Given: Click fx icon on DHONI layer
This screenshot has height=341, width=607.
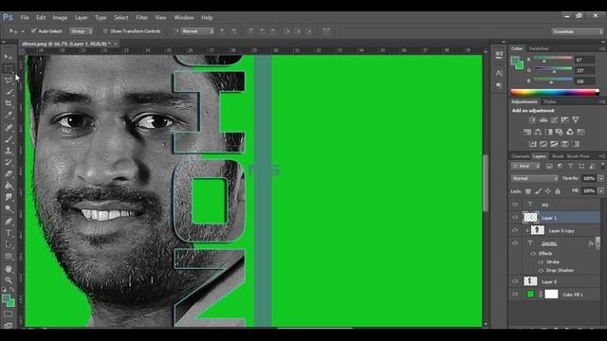Looking at the screenshot, I should click(591, 243).
